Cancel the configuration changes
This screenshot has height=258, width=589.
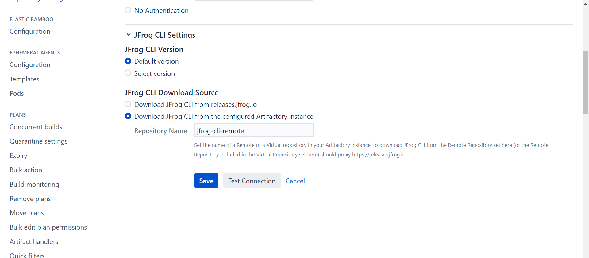pyautogui.click(x=295, y=181)
